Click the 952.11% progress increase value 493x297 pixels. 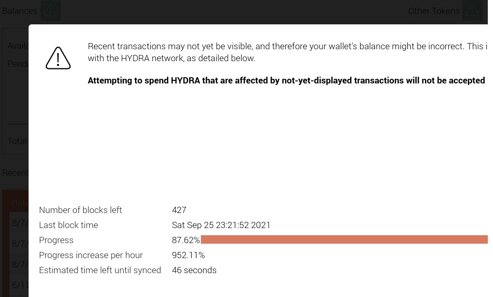189,255
